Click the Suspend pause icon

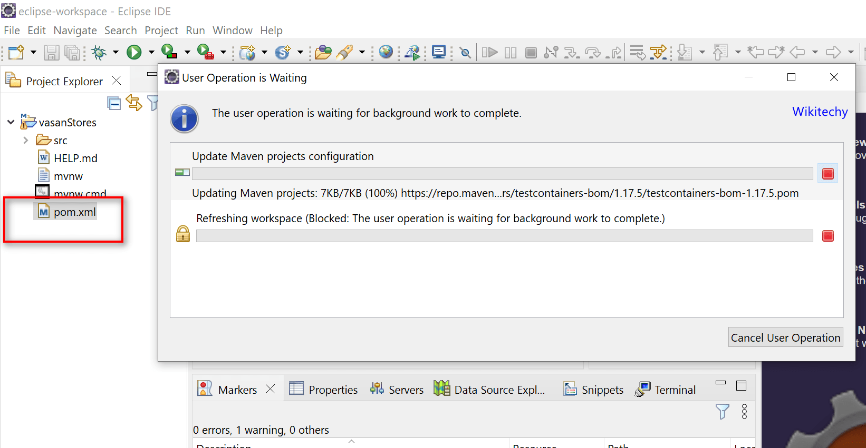(x=511, y=52)
